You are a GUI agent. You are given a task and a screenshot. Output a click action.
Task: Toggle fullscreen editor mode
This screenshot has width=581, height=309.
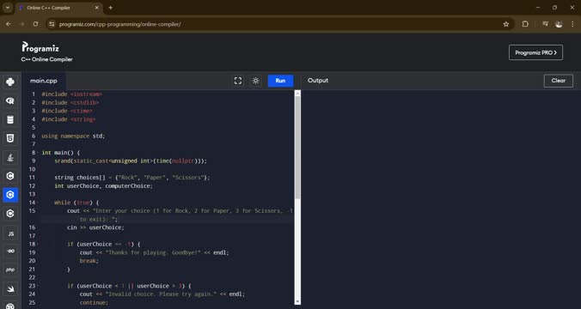(238, 81)
